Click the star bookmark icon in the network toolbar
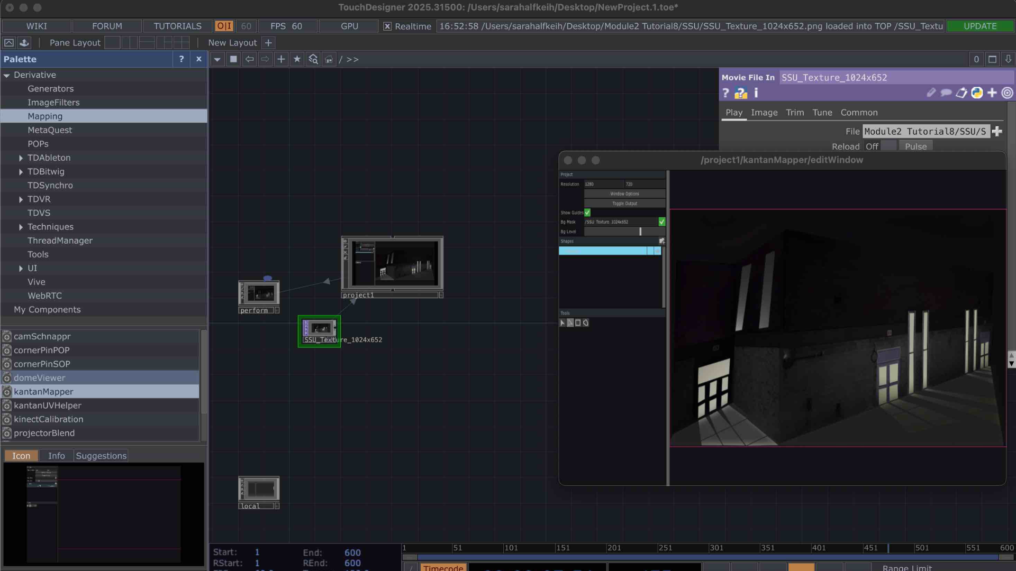Screen dimensions: 1016x571 pyautogui.click(x=297, y=59)
